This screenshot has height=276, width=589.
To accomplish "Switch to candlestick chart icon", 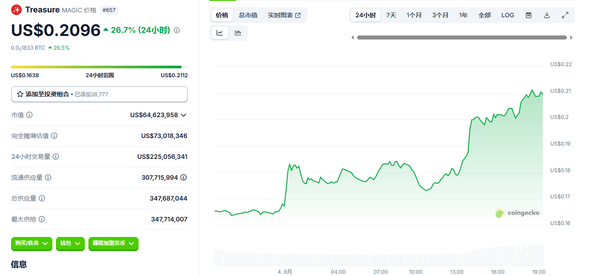I will click(238, 33).
